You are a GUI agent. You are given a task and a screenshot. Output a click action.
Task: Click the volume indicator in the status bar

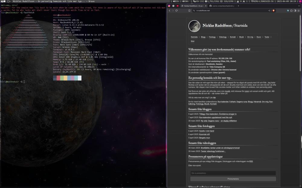point(176,1)
